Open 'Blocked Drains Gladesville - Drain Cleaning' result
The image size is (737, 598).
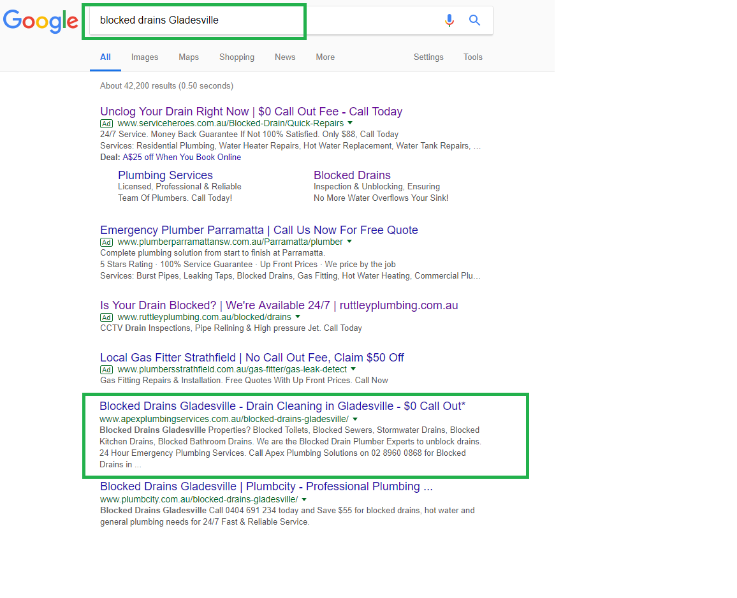coord(282,405)
